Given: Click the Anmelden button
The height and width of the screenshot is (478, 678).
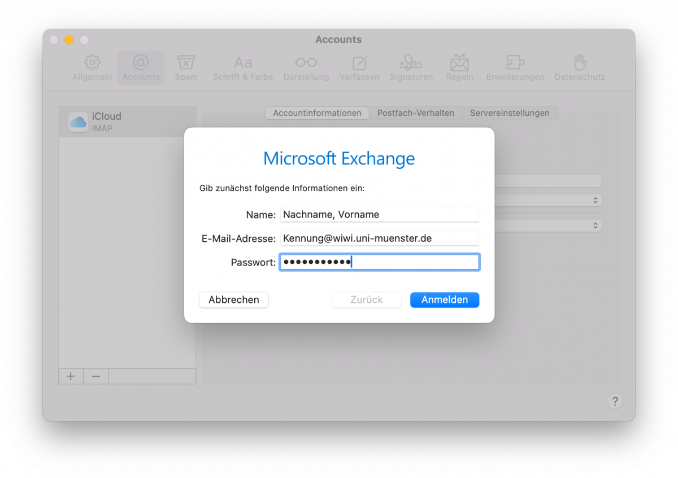Looking at the screenshot, I should (445, 300).
